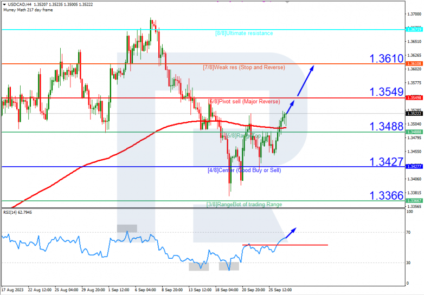Click the [3/8]RangeBot of trading Range label

[x=244, y=204]
